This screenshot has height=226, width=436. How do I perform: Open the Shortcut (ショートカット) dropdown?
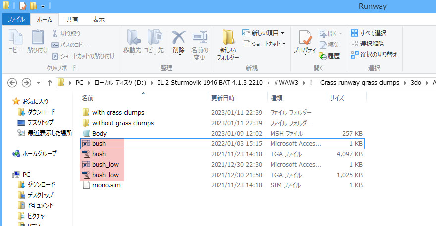[x=264, y=44]
